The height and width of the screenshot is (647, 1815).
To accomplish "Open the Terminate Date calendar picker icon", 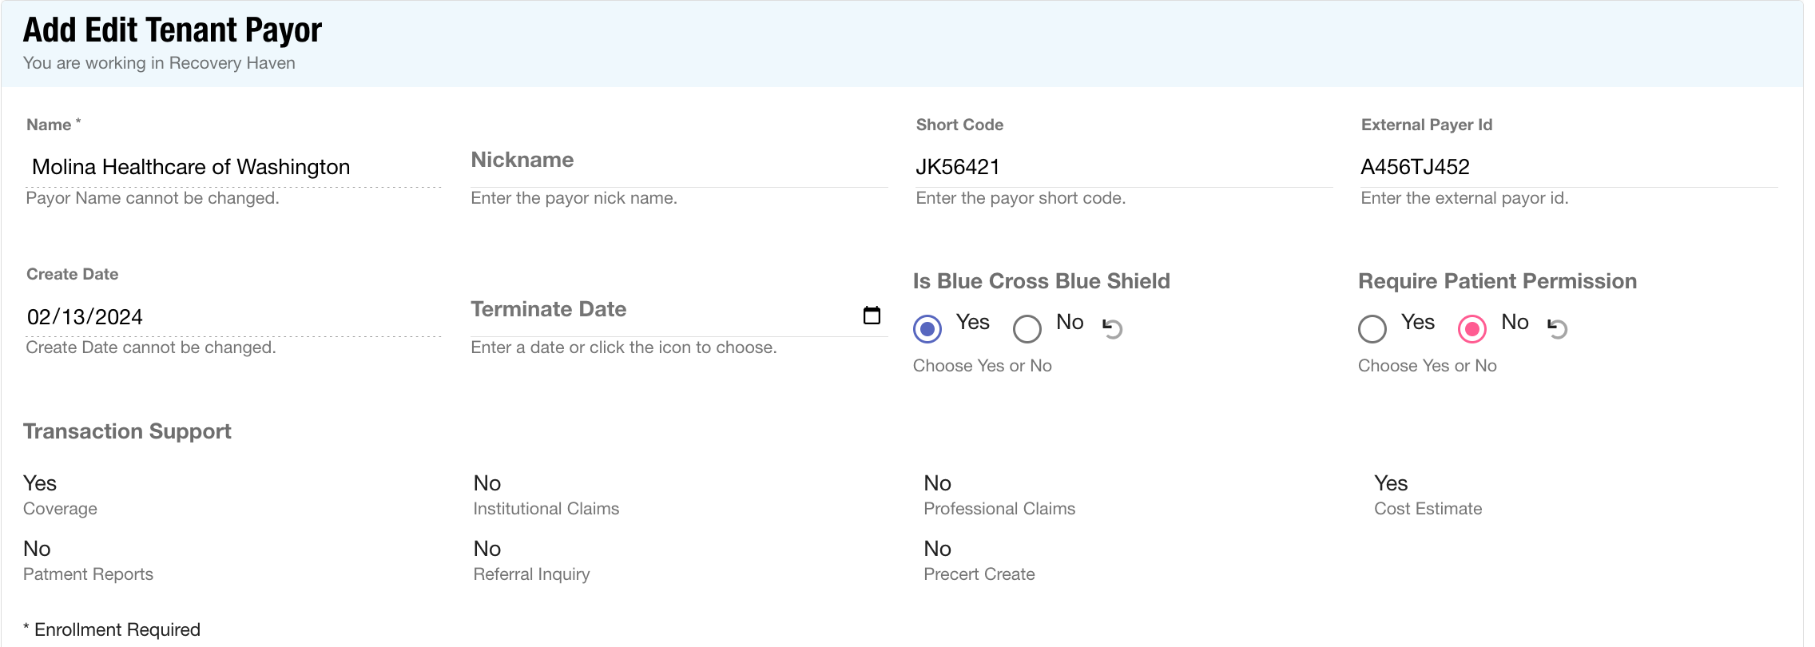I will pos(872,316).
